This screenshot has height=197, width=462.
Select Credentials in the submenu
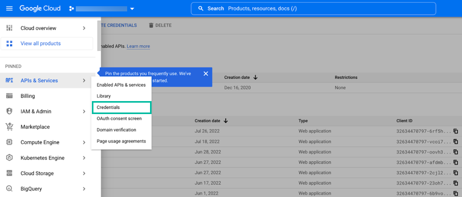[x=121, y=107]
